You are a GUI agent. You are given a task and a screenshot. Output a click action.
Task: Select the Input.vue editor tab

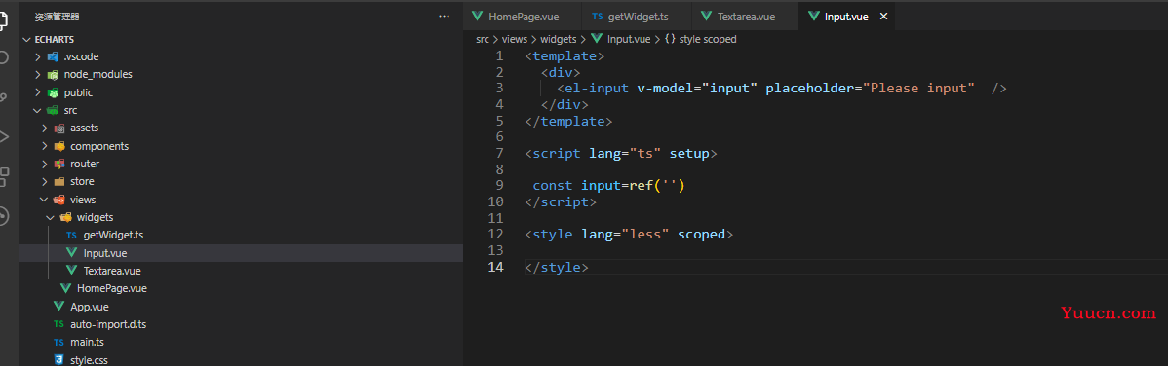pyautogui.click(x=846, y=17)
